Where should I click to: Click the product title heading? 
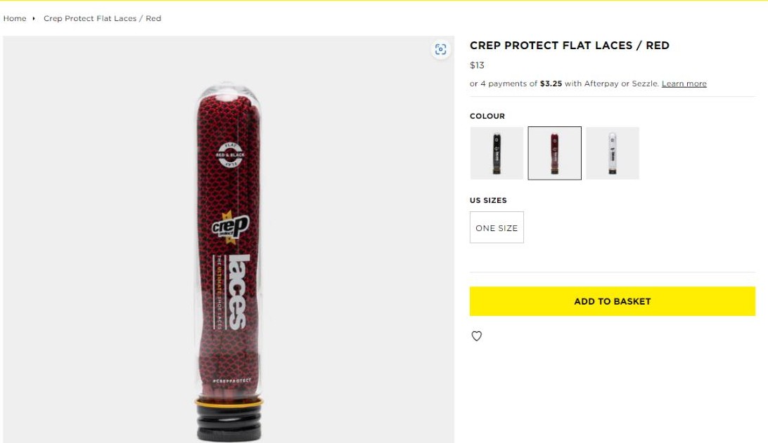[x=569, y=46]
